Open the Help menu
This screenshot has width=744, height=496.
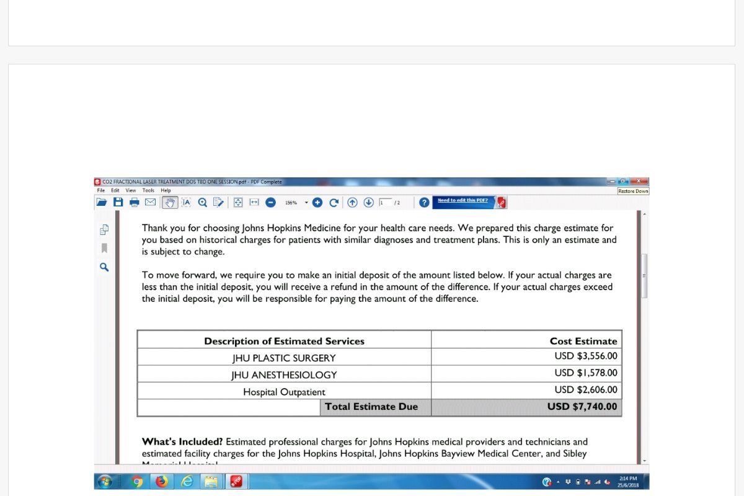click(x=166, y=190)
